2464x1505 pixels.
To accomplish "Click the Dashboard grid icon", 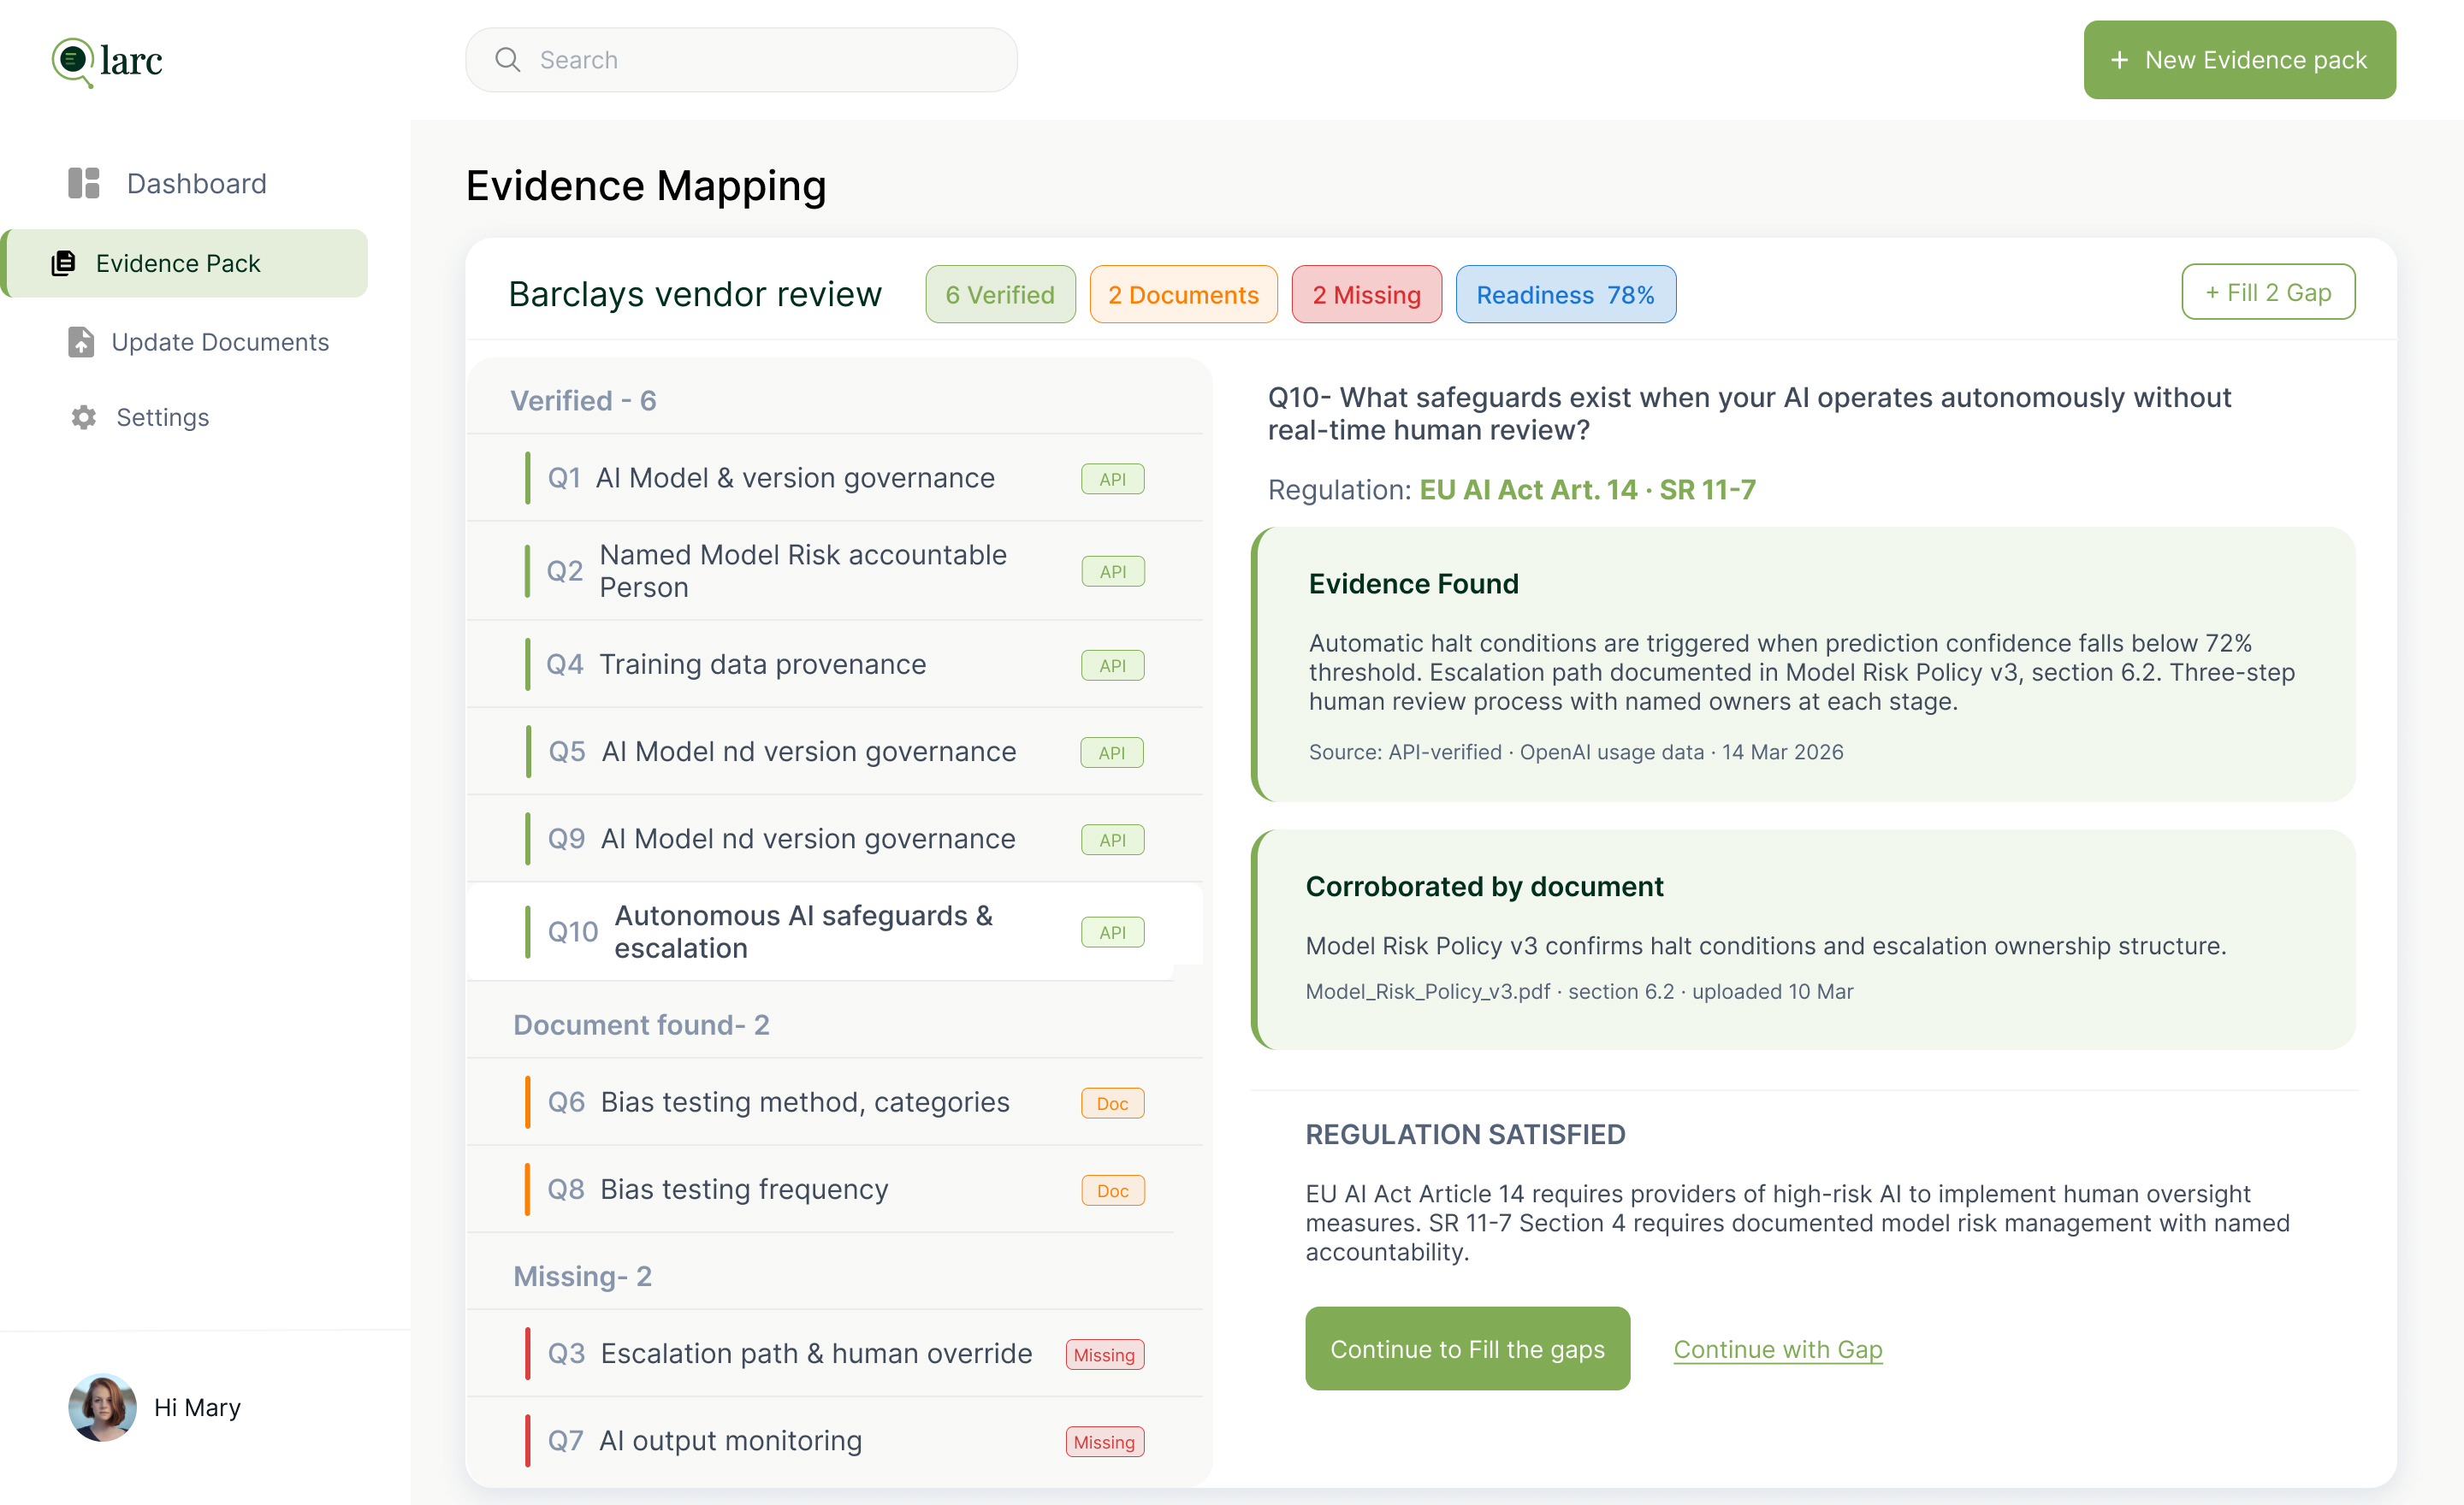I will 84,183.
